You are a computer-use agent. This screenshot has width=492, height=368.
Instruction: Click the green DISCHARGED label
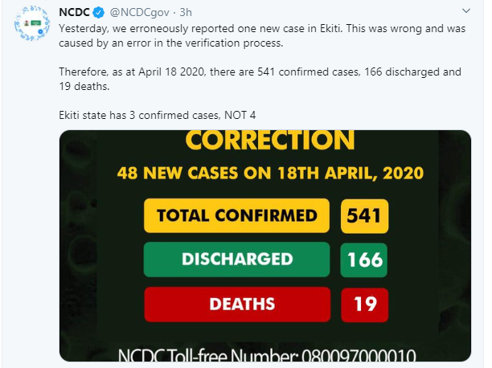[237, 260]
